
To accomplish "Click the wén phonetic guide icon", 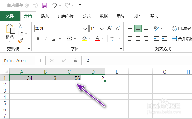I will (x=113, y=39).
